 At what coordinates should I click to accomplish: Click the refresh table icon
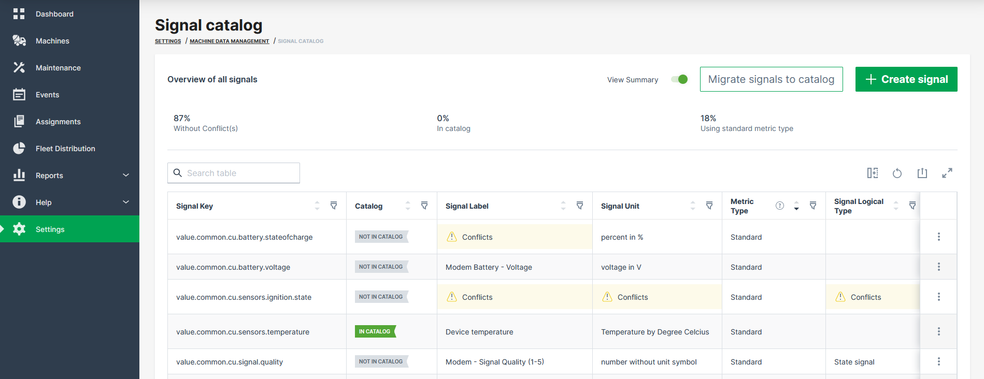pyautogui.click(x=897, y=173)
